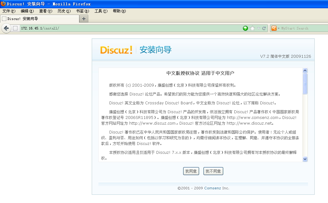The width and height of the screenshot is (328, 203).
Task: Click the text http://www.comsenz.com in agreement
Action: point(253,117)
